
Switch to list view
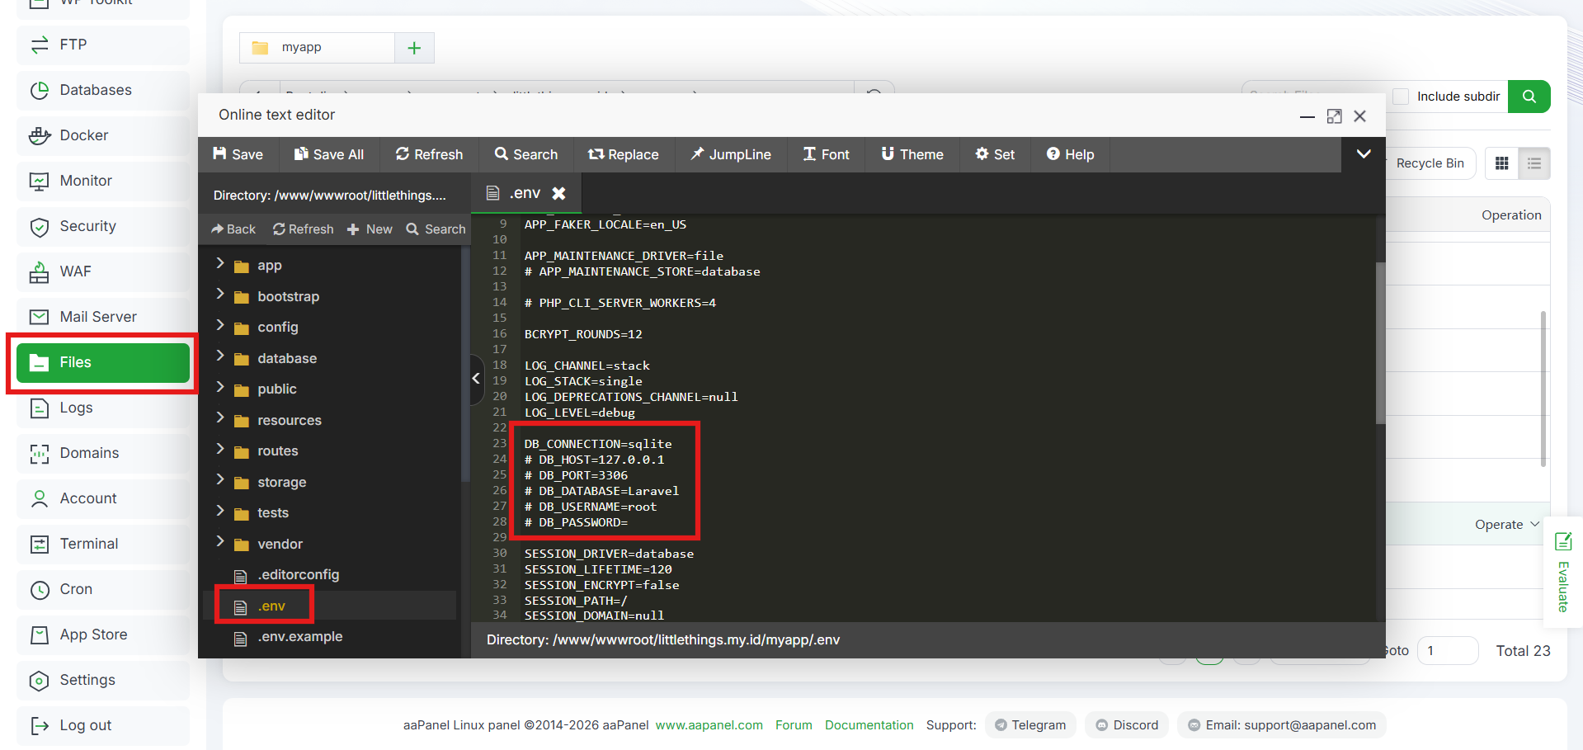[1534, 163]
